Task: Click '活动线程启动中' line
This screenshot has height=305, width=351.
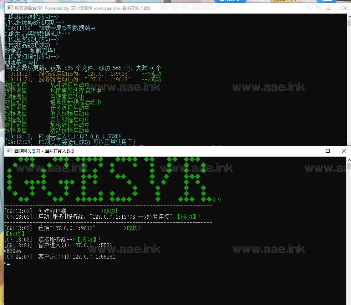Action: [47, 131]
